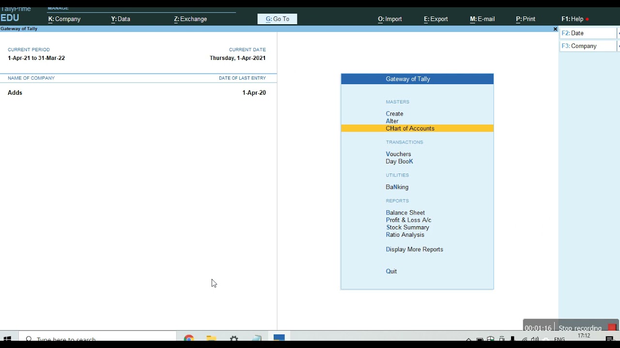Image resolution: width=620 pixels, height=348 pixels.
Task: Open the Profit & Loss A/c report
Action: (408, 220)
